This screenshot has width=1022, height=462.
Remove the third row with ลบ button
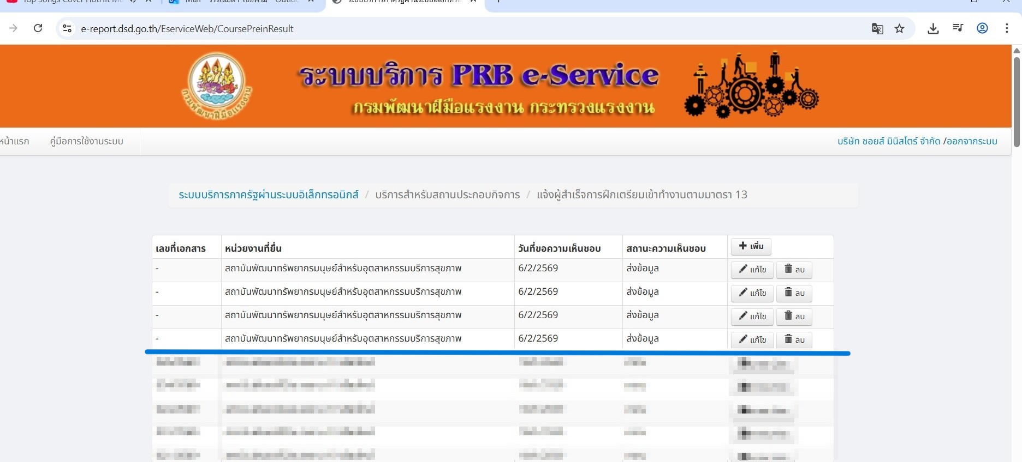[x=794, y=317]
